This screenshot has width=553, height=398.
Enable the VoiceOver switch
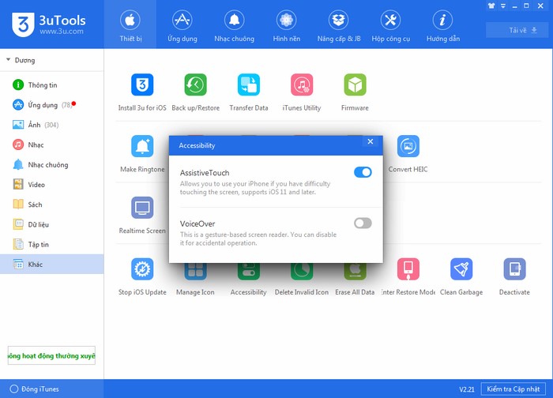click(x=363, y=223)
